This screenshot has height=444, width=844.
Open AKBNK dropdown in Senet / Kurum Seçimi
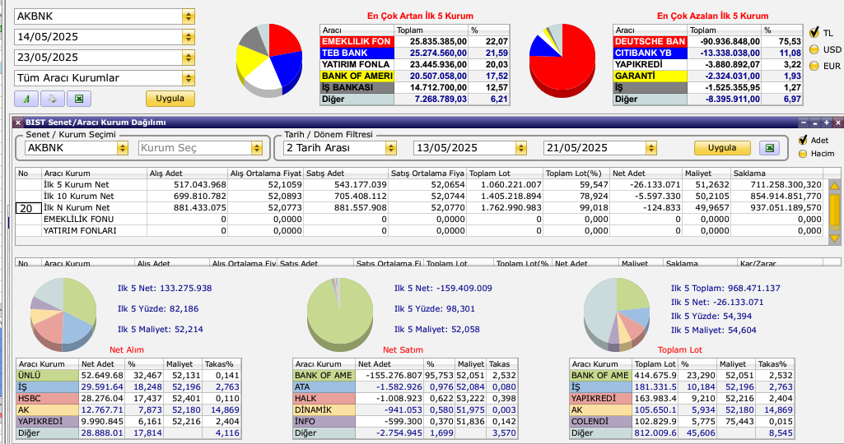coord(123,148)
